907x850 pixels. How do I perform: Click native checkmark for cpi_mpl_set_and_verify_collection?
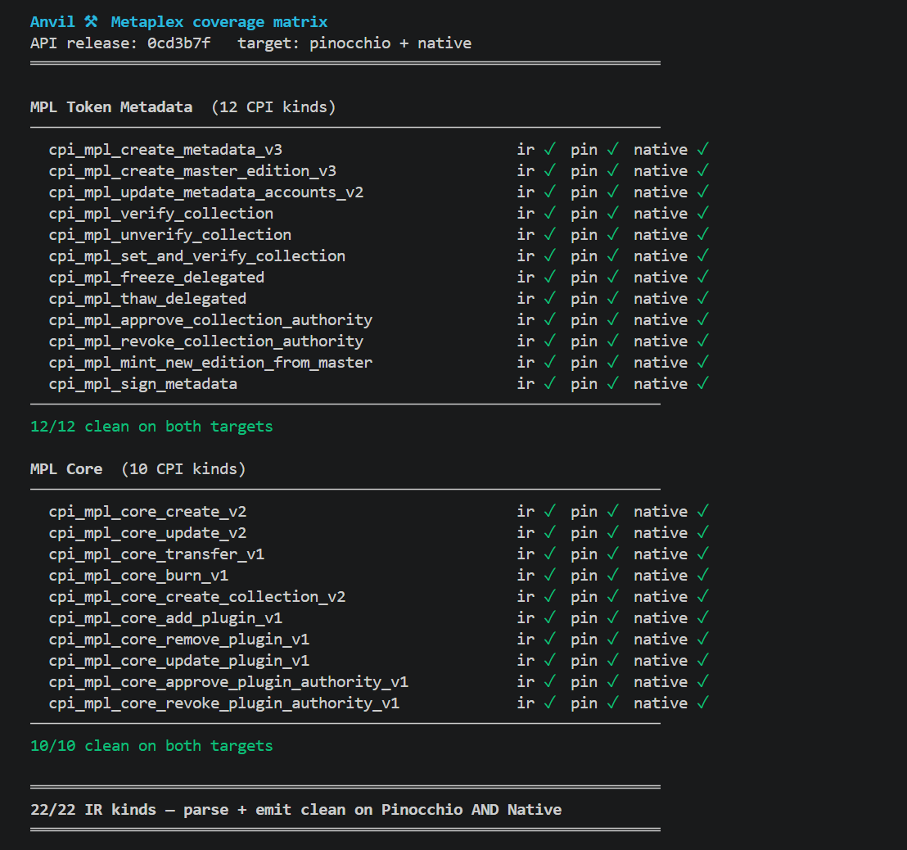click(x=703, y=256)
